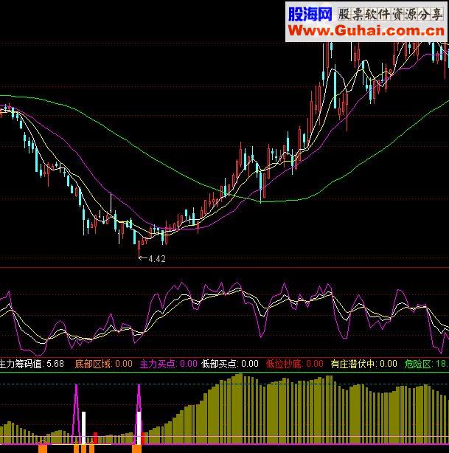Select the yellow 有庄潜伏中: 0.00 label
449x453 pixels.
tap(363, 364)
